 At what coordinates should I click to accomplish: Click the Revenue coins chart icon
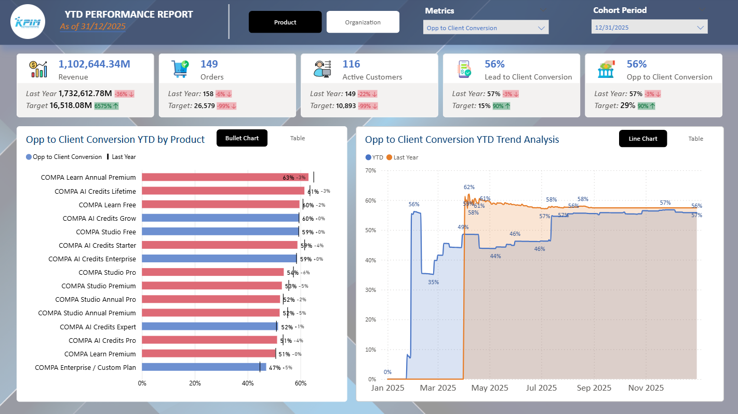tap(38, 69)
